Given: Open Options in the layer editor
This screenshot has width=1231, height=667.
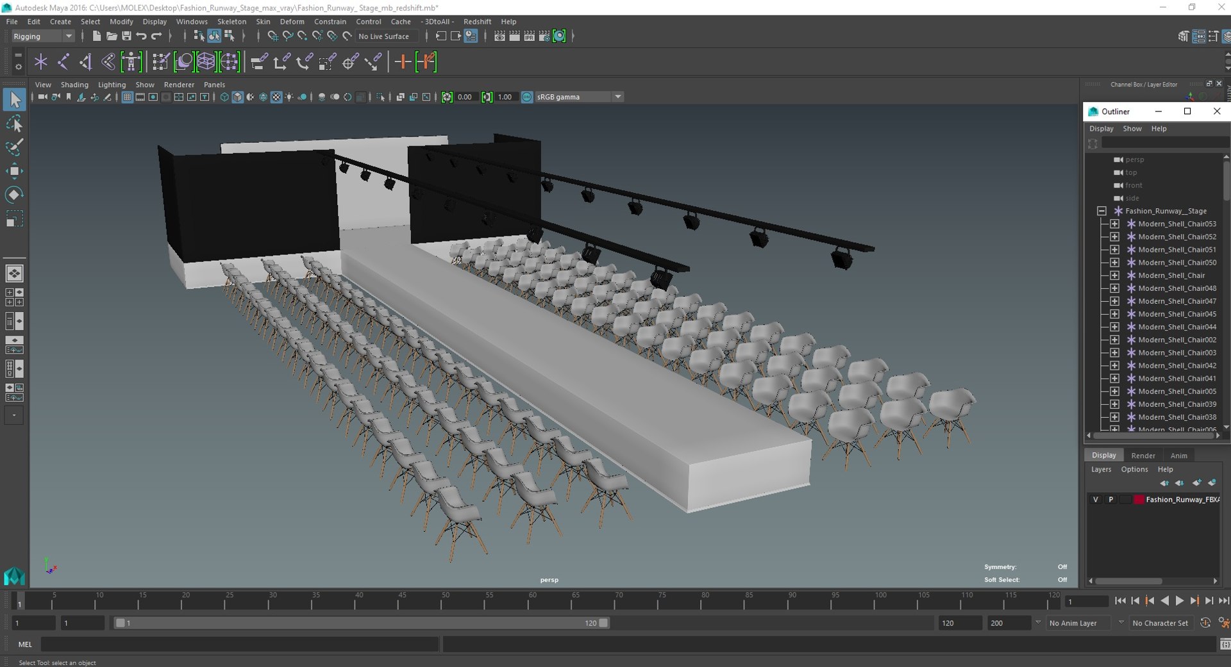Looking at the screenshot, I should (1134, 470).
